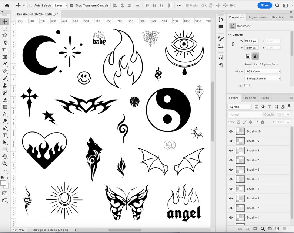Hide the Brush - 2 layer
294x233 pixels.
231,208
